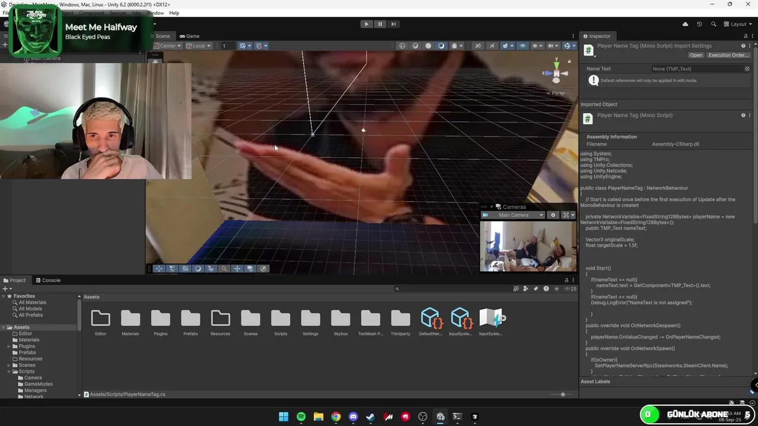758x426 pixels.
Task: Toggle the Scene eye visibility icon
Action: point(522,46)
